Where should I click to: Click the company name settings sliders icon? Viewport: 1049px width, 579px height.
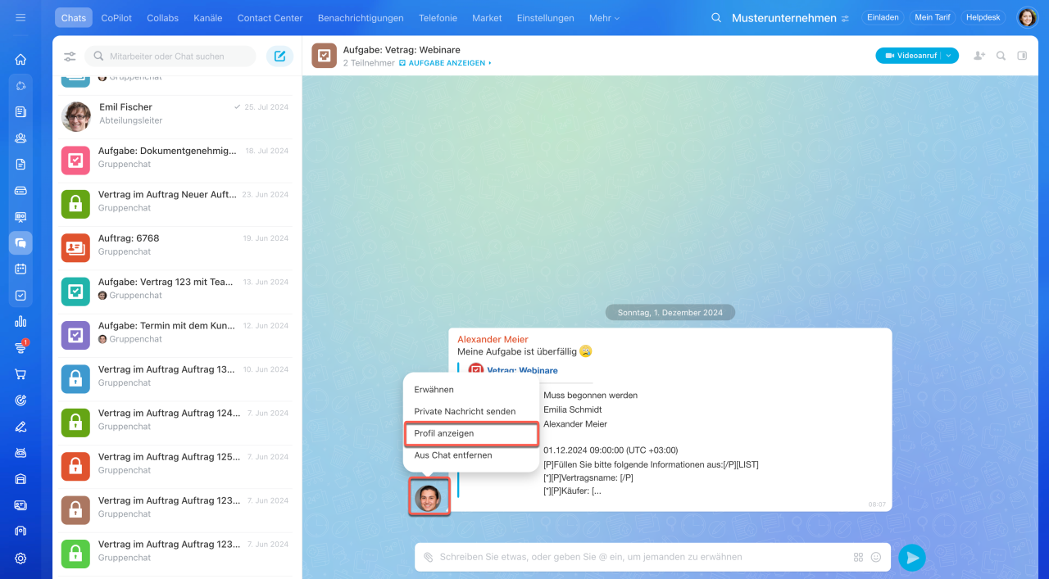point(845,18)
